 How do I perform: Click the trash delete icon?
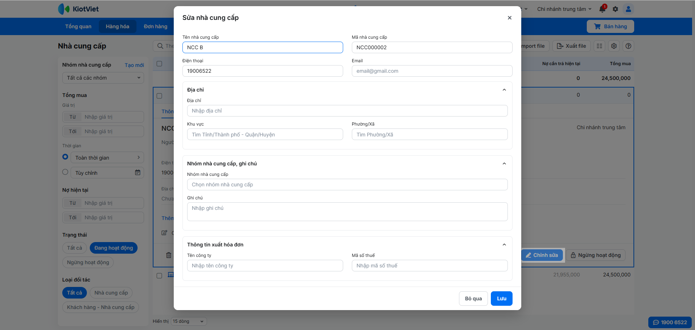pyautogui.click(x=169, y=255)
